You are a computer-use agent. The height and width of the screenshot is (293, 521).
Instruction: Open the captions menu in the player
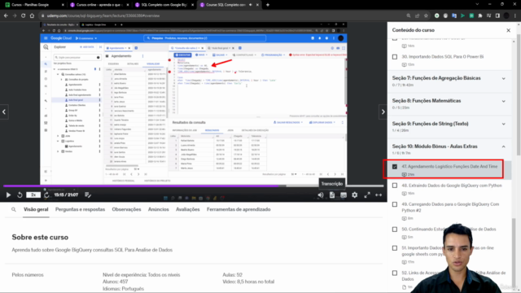click(x=344, y=195)
